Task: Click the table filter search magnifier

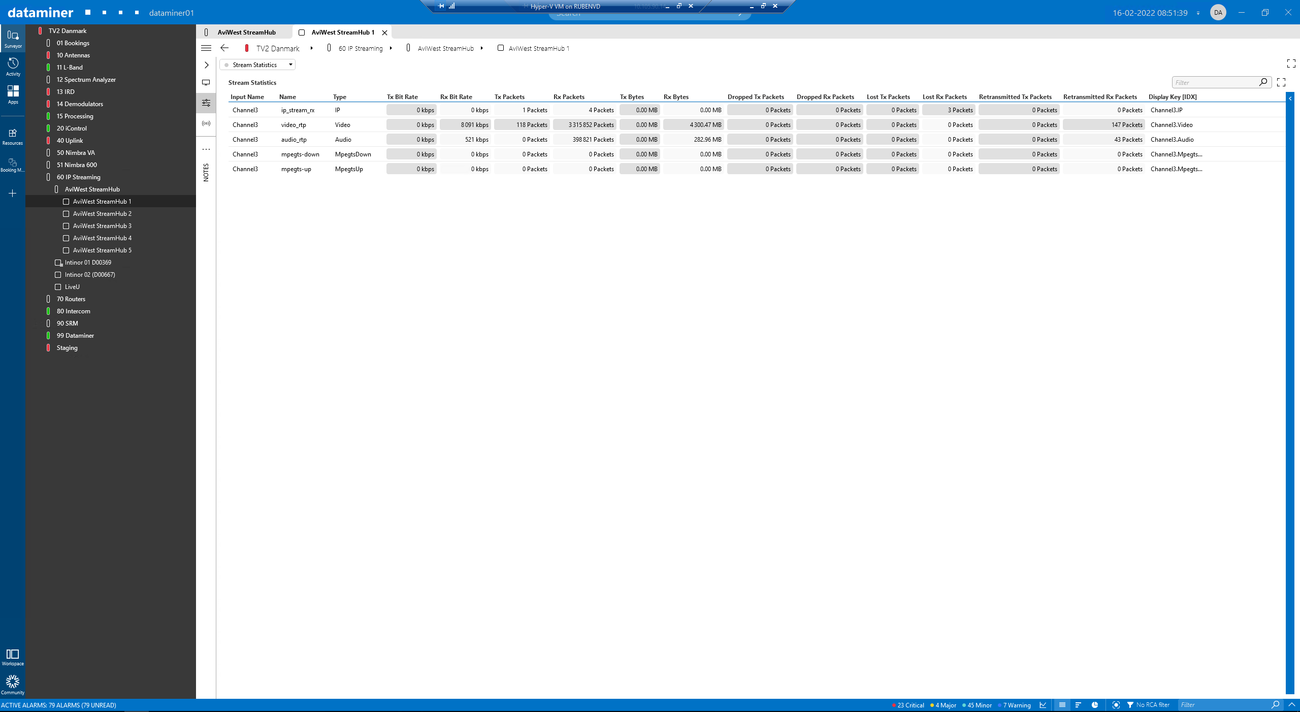Action: click(1263, 82)
